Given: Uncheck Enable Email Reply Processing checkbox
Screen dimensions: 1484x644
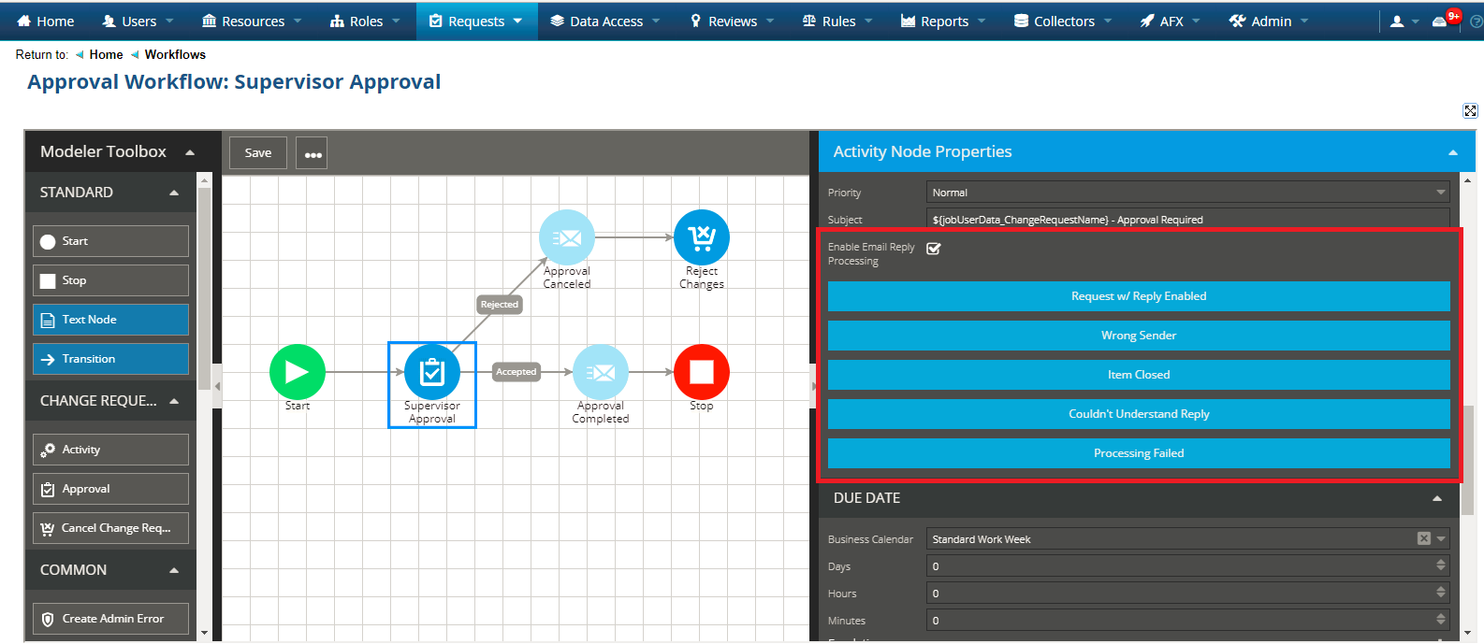Looking at the screenshot, I should tap(933, 249).
